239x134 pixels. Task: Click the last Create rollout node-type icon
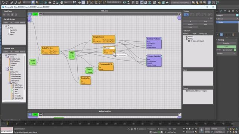tap(210, 15)
